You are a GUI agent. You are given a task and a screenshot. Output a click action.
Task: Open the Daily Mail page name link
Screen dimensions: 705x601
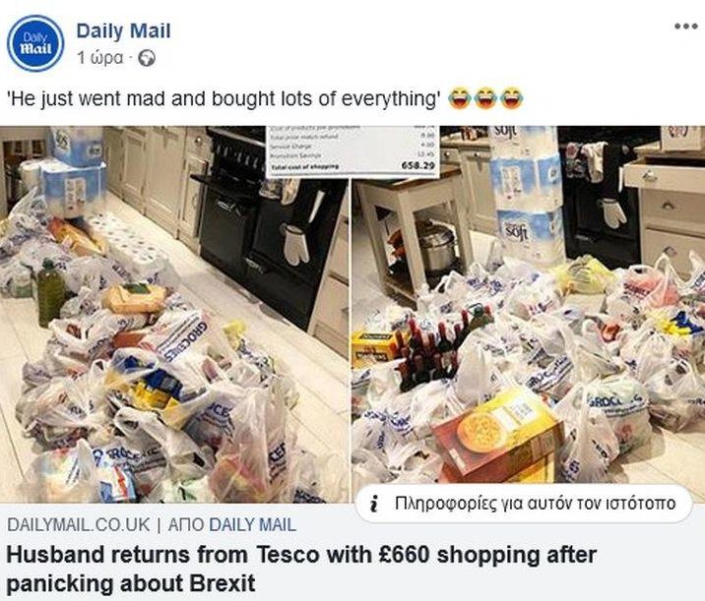point(123,31)
